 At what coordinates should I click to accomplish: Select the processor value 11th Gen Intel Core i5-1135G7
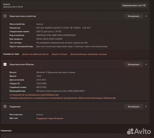coord(63,28)
